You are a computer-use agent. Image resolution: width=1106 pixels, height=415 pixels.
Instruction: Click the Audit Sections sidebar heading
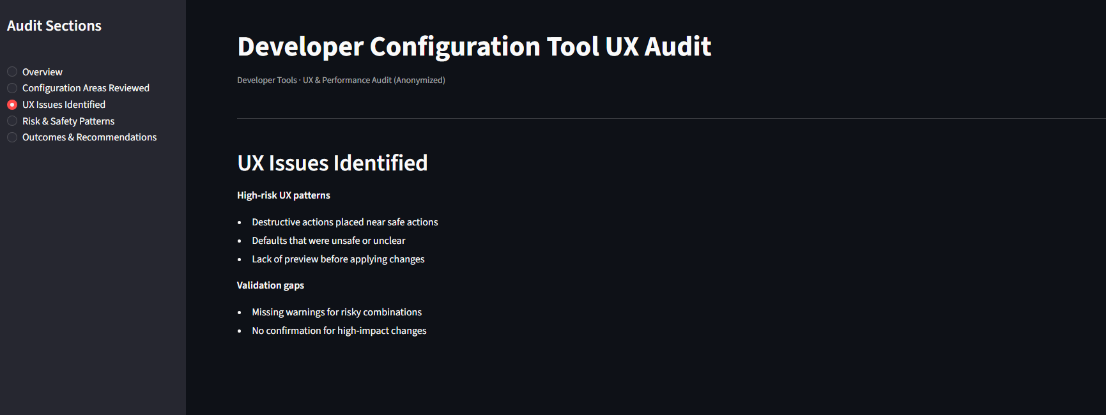click(54, 26)
